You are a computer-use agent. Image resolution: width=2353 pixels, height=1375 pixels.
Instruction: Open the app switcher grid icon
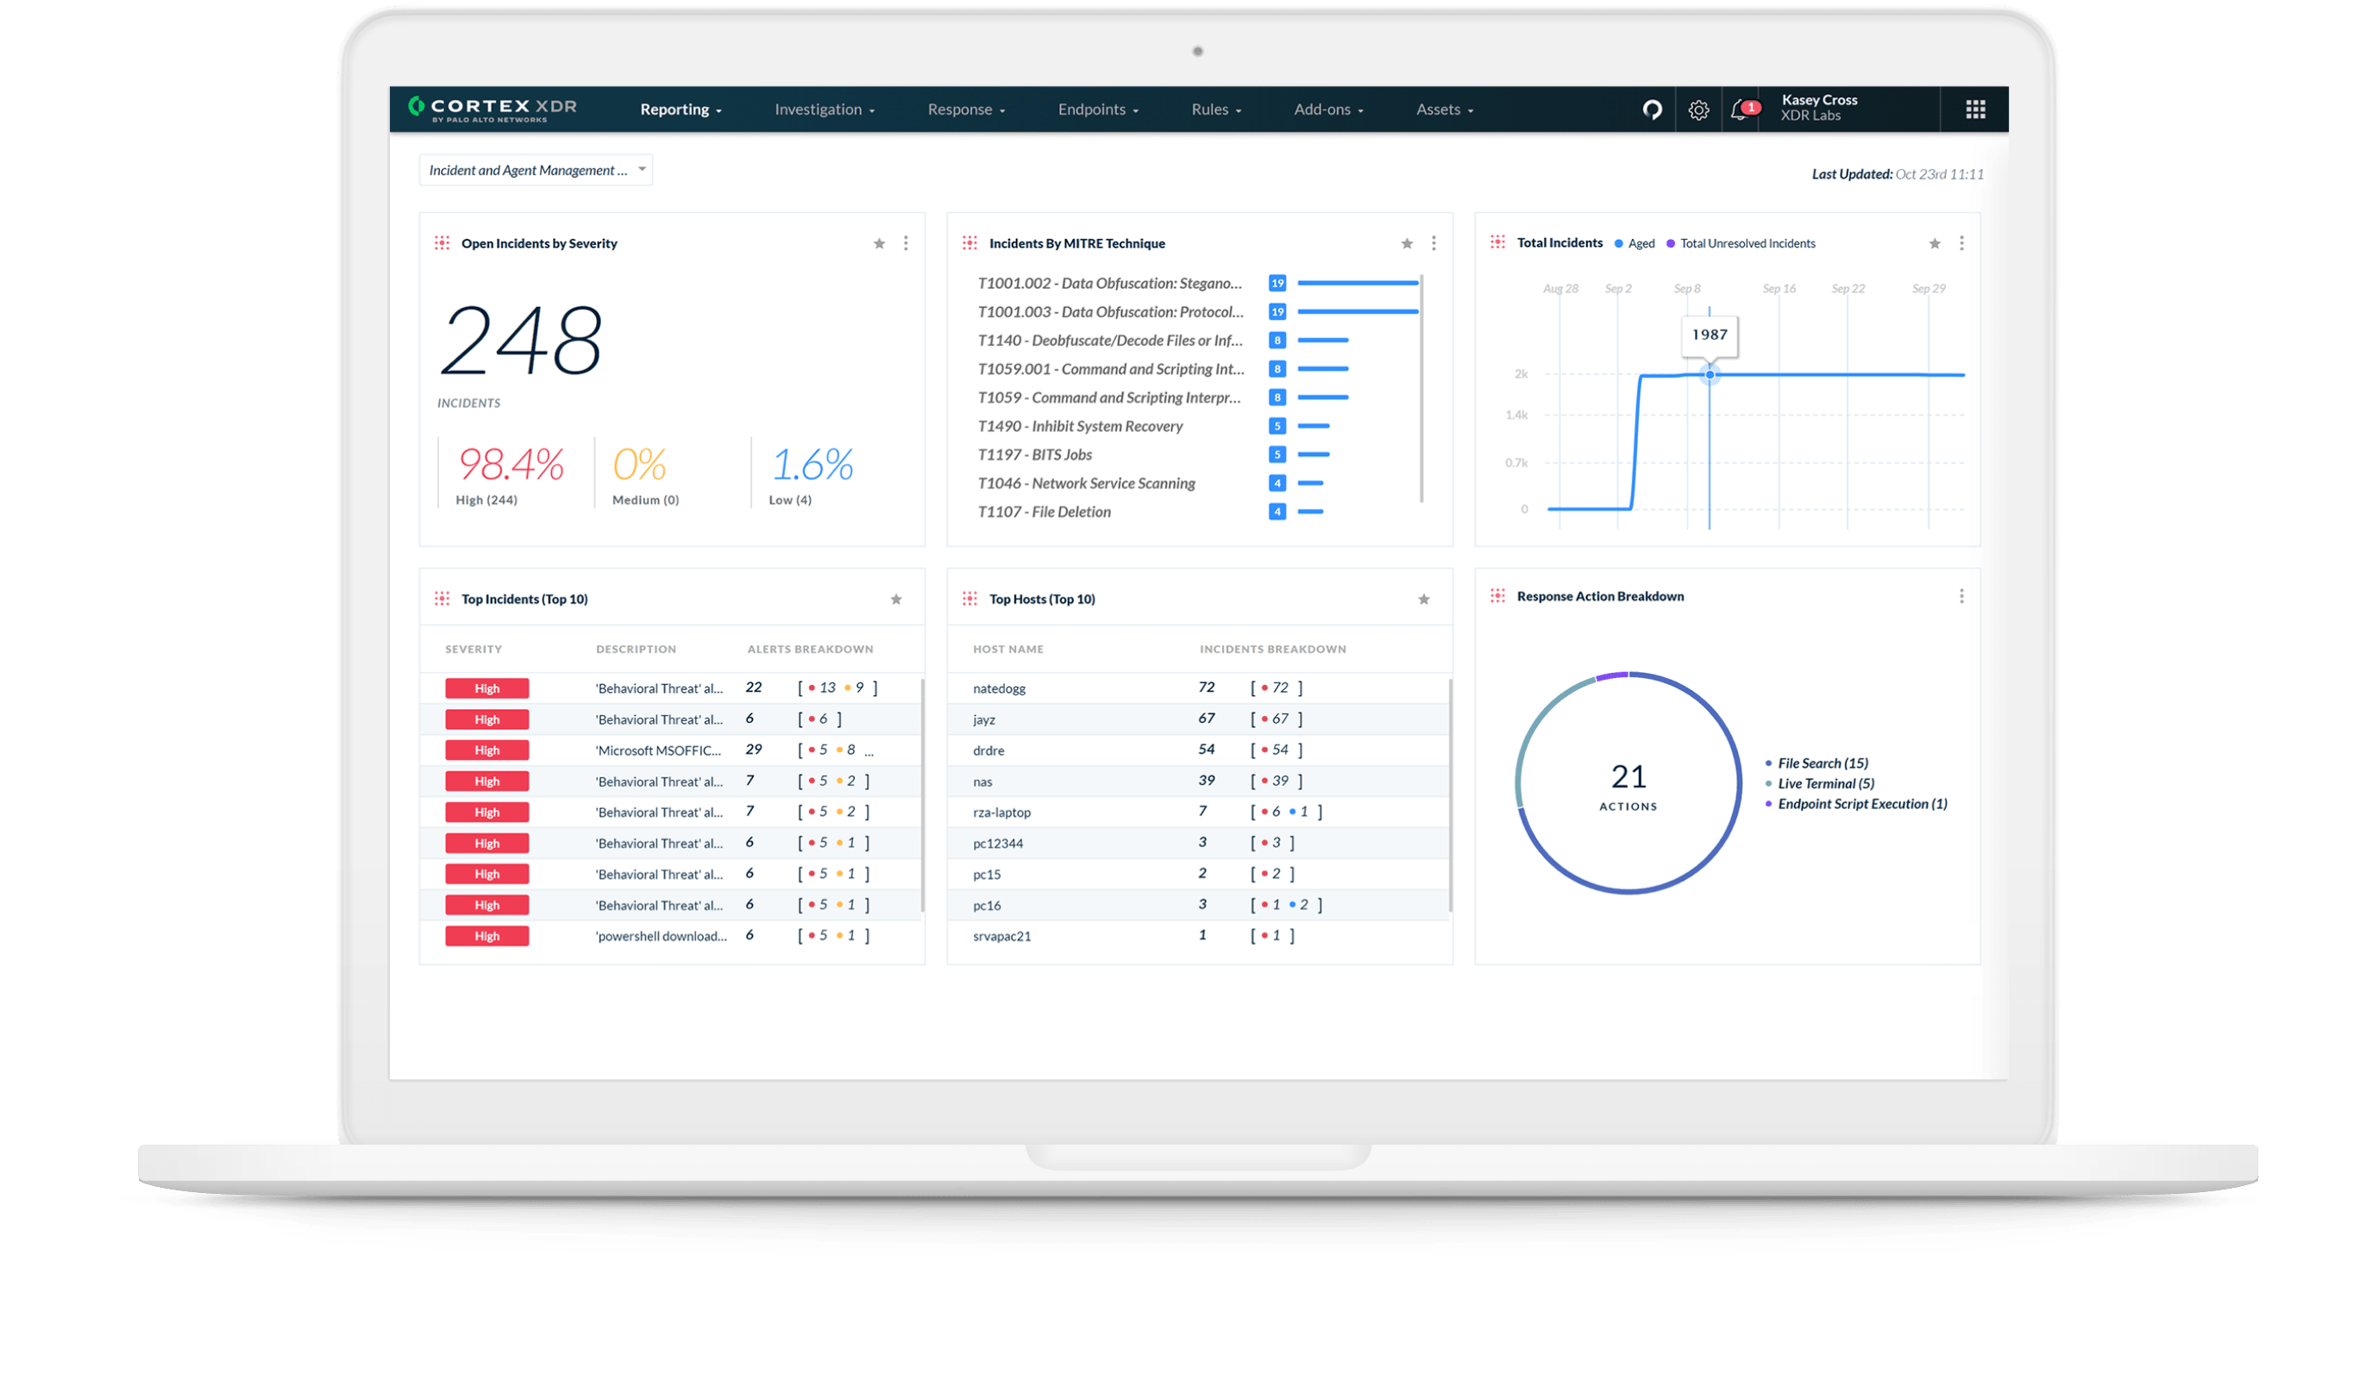coord(1975,110)
